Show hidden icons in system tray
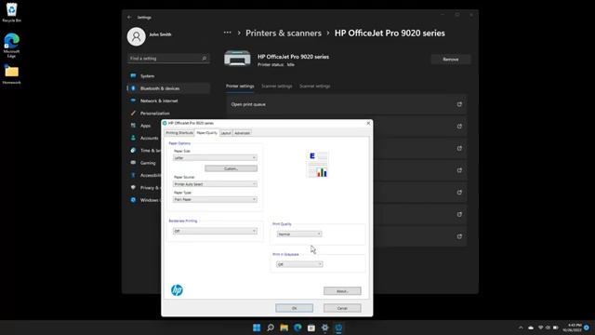This screenshot has width=595, height=335. pos(521,328)
